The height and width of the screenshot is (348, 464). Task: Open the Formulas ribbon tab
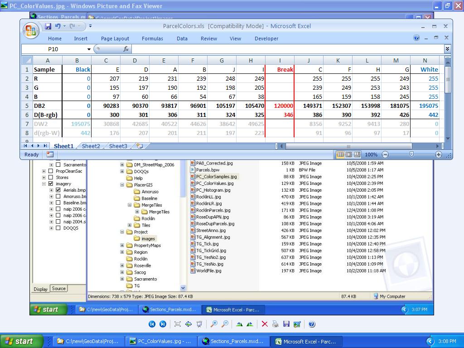pyautogui.click(x=152, y=39)
